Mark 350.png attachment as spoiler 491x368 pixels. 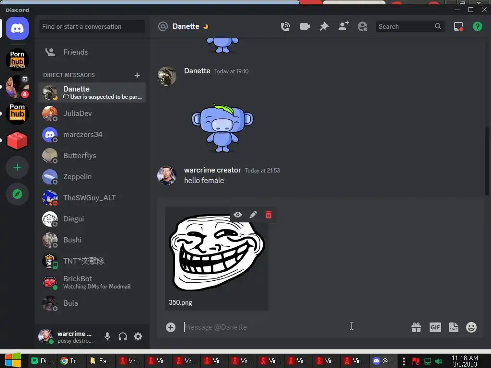pos(238,215)
